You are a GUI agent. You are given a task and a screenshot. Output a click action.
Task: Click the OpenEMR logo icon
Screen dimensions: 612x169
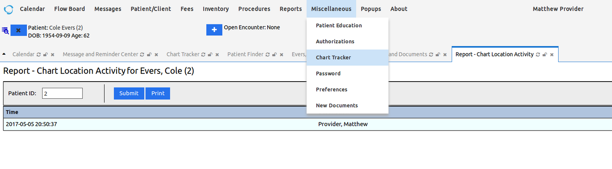click(x=8, y=9)
